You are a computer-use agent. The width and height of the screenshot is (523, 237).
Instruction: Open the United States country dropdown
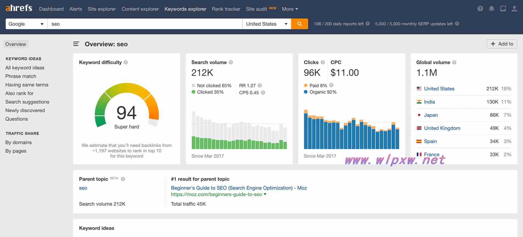266,24
